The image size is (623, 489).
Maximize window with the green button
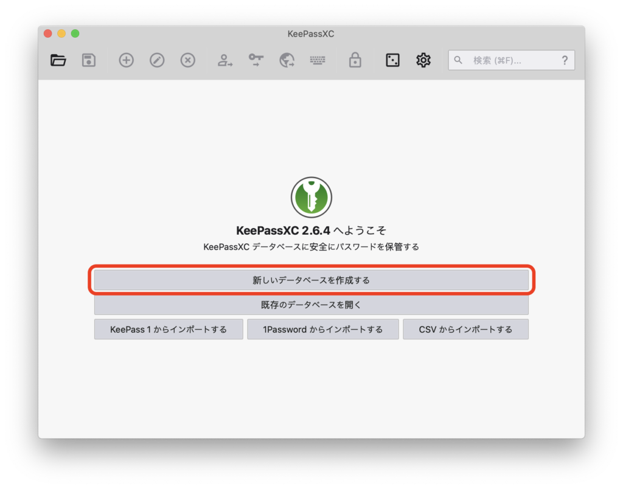pos(75,33)
